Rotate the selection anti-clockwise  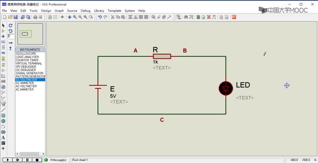(x=11, y=31)
